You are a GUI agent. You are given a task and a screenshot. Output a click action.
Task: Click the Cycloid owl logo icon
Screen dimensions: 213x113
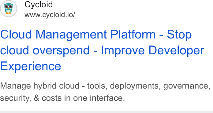coord(9,9)
